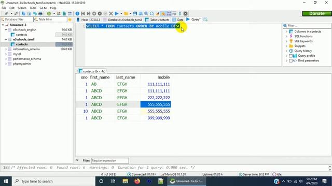
Task: Click the new query tab icon
Action: tap(205, 20)
